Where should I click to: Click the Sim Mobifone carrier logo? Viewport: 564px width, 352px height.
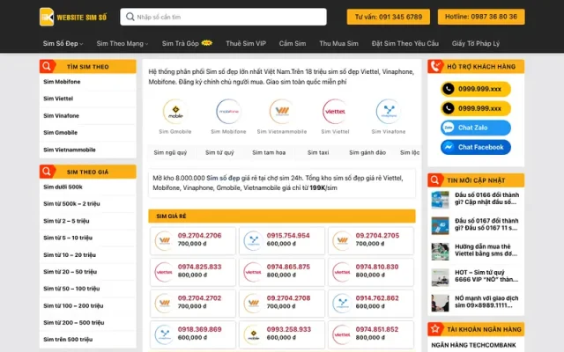(228, 112)
